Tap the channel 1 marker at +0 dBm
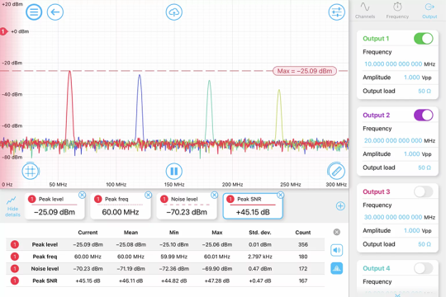 pyautogui.click(x=3, y=31)
